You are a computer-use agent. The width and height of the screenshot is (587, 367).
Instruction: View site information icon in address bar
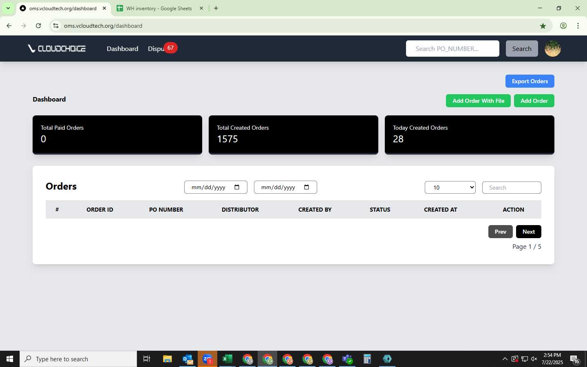[56, 26]
